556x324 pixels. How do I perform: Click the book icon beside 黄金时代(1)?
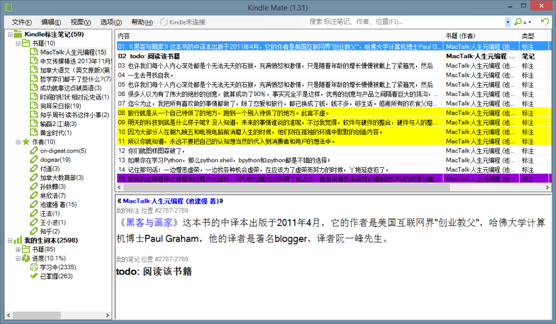click(34, 133)
